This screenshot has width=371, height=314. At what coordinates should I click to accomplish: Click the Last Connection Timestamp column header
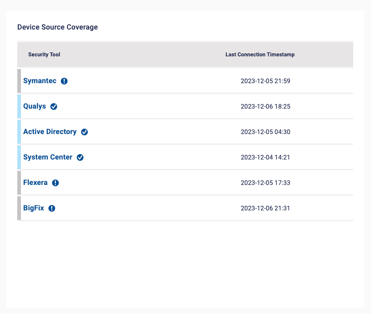(260, 55)
